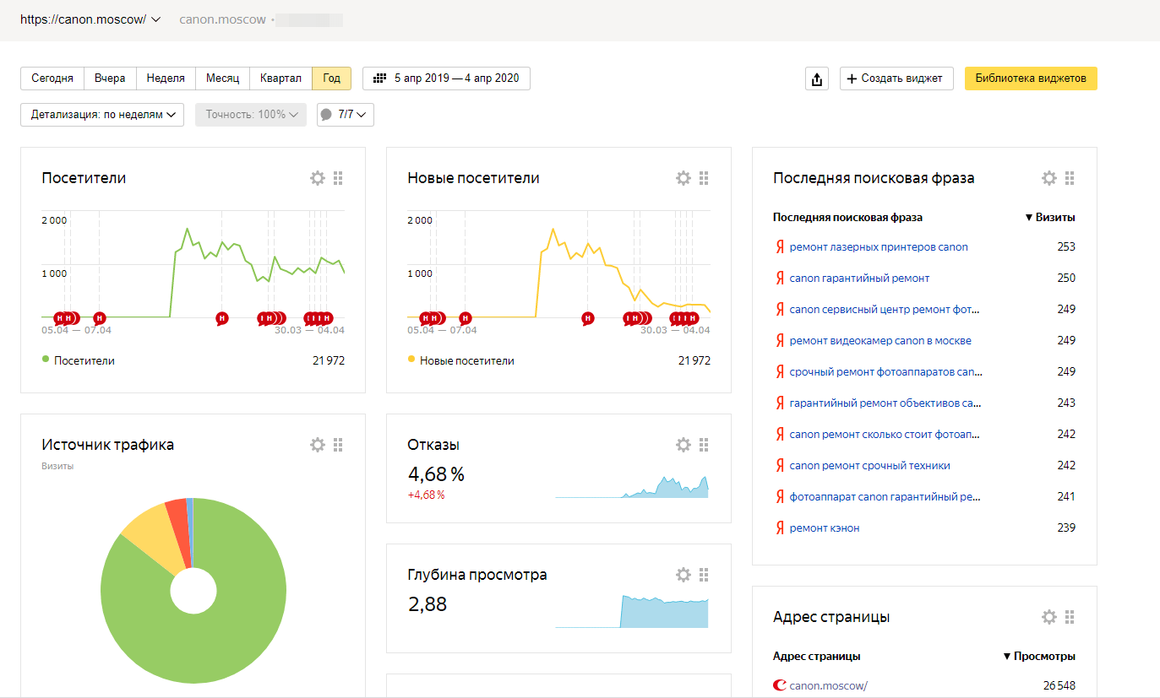
Task: Choose the Квартал period
Action: [x=280, y=78]
